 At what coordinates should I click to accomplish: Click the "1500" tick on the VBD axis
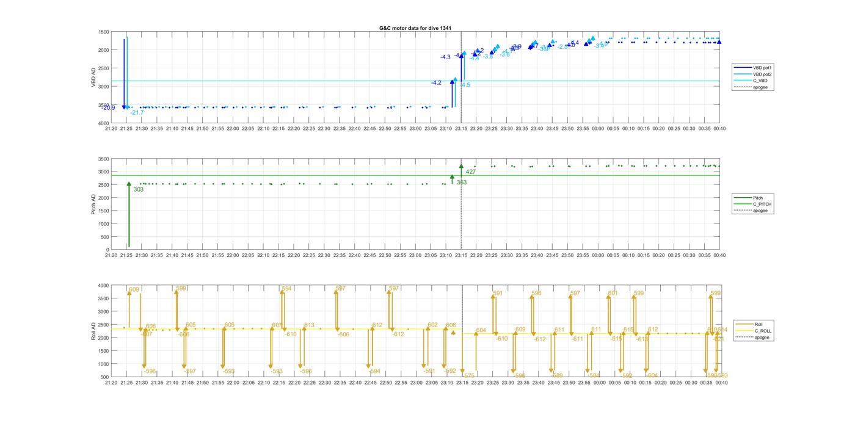pos(104,32)
